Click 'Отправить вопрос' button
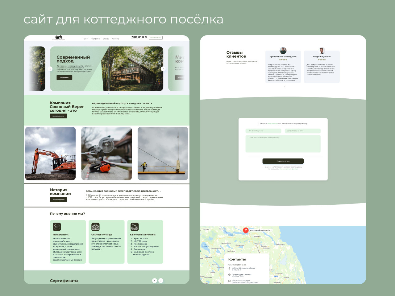Screen dimensions: 395x296 [x=283, y=161]
